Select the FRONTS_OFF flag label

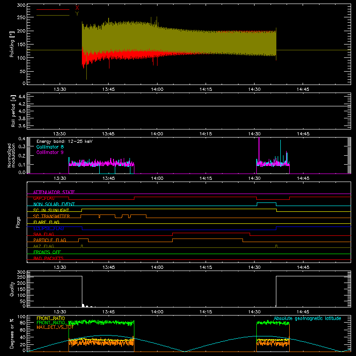(x=47, y=252)
